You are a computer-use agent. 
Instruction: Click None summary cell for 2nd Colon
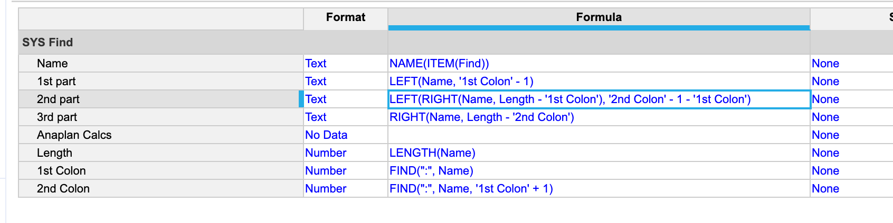click(x=851, y=188)
